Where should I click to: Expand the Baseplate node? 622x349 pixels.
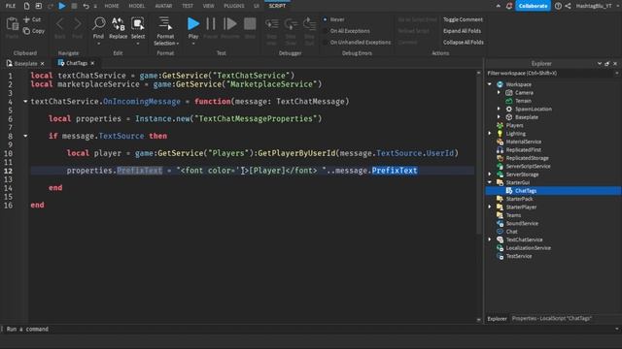[x=499, y=117]
